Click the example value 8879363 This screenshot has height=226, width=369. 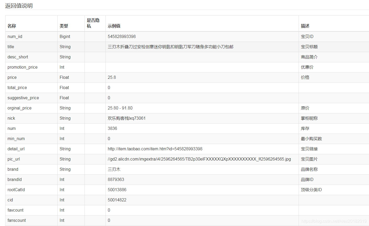click(116, 179)
